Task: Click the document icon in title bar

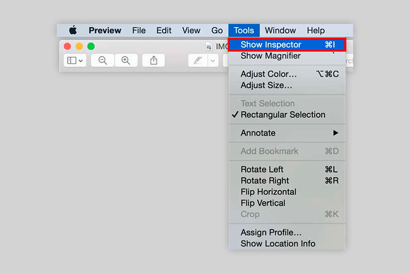Action: (x=209, y=46)
